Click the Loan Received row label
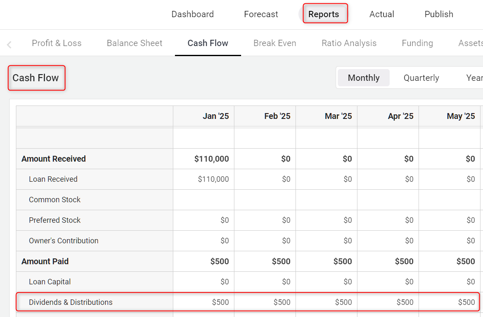The width and height of the screenshot is (483, 317). click(53, 179)
